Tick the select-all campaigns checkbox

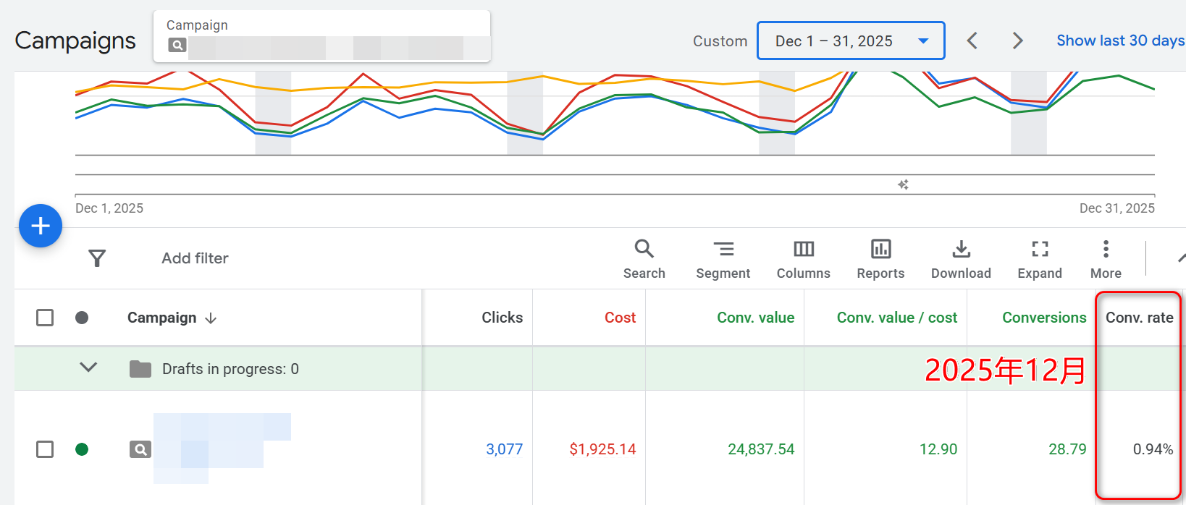click(x=45, y=318)
